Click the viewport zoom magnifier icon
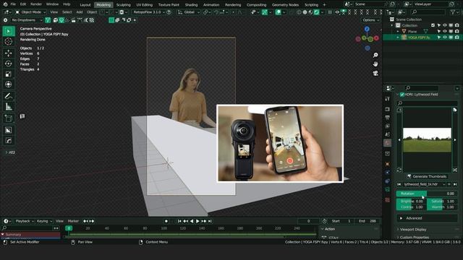The image size is (463, 260). coord(375,55)
